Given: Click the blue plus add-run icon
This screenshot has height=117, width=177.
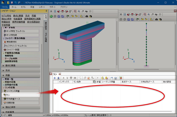Looking at the screenshot, I should (55, 78).
